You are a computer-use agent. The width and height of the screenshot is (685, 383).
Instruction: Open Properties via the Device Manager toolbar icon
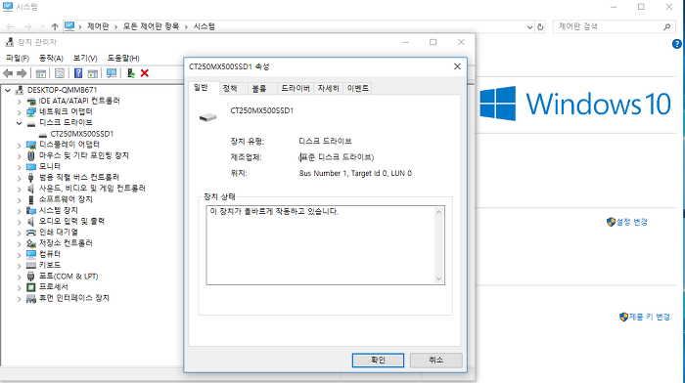60,73
